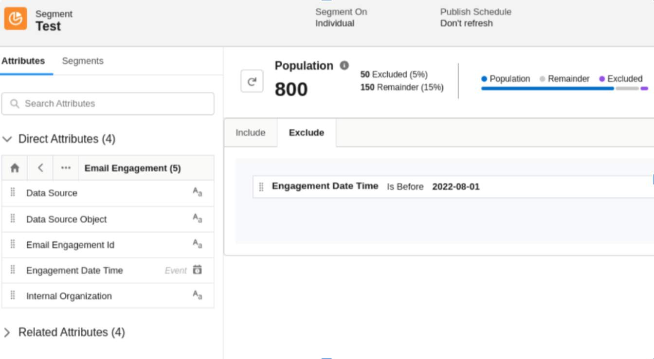Open the Is Before operator dropdown
This screenshot has width=654, height=359.
pos(405,186)
